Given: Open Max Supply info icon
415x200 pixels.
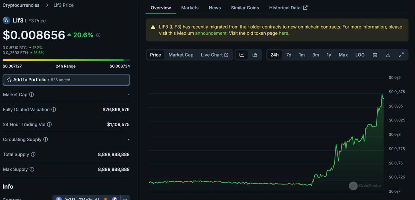Looking at the screenshot, I should (x=32, y=169).
